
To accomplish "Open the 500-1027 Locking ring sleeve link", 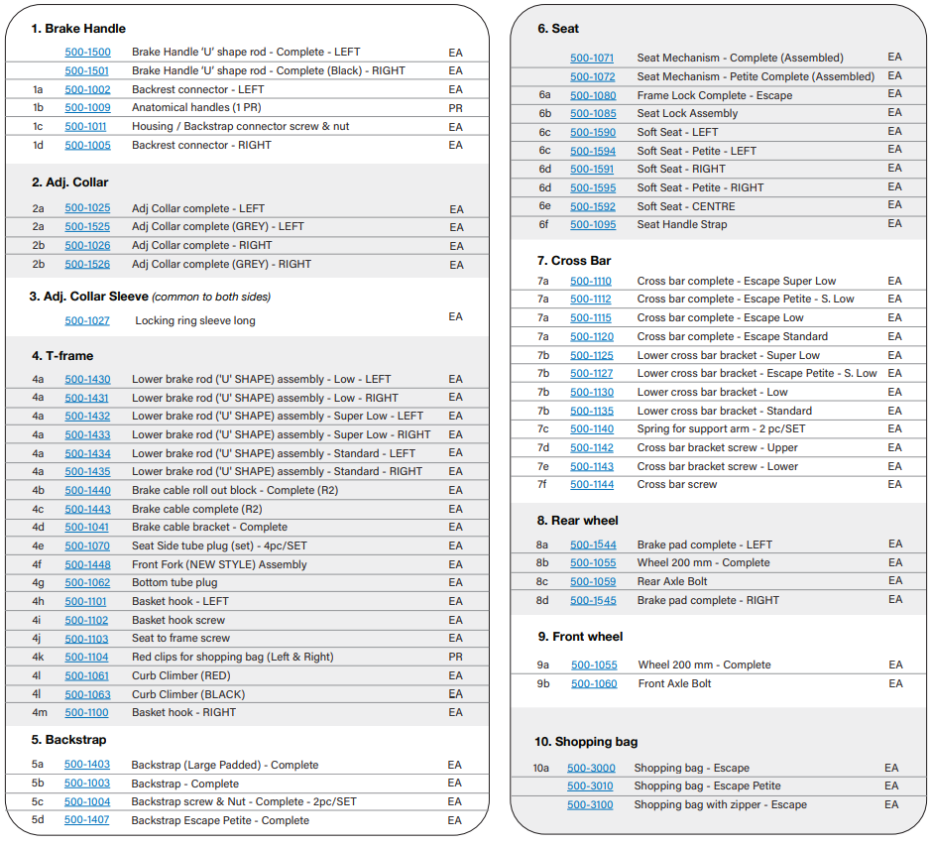I will [87, 321].
